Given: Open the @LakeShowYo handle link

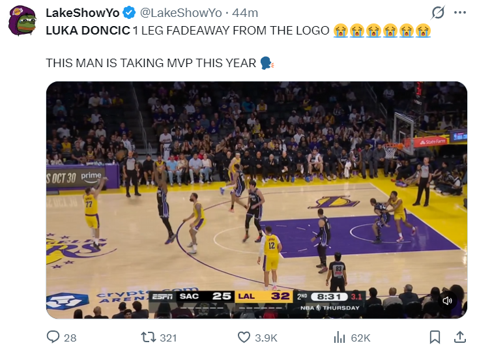Looking at the screenshot, I should (181, 13).
